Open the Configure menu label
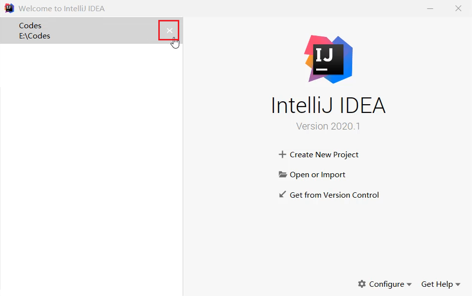 click(386, 284)
